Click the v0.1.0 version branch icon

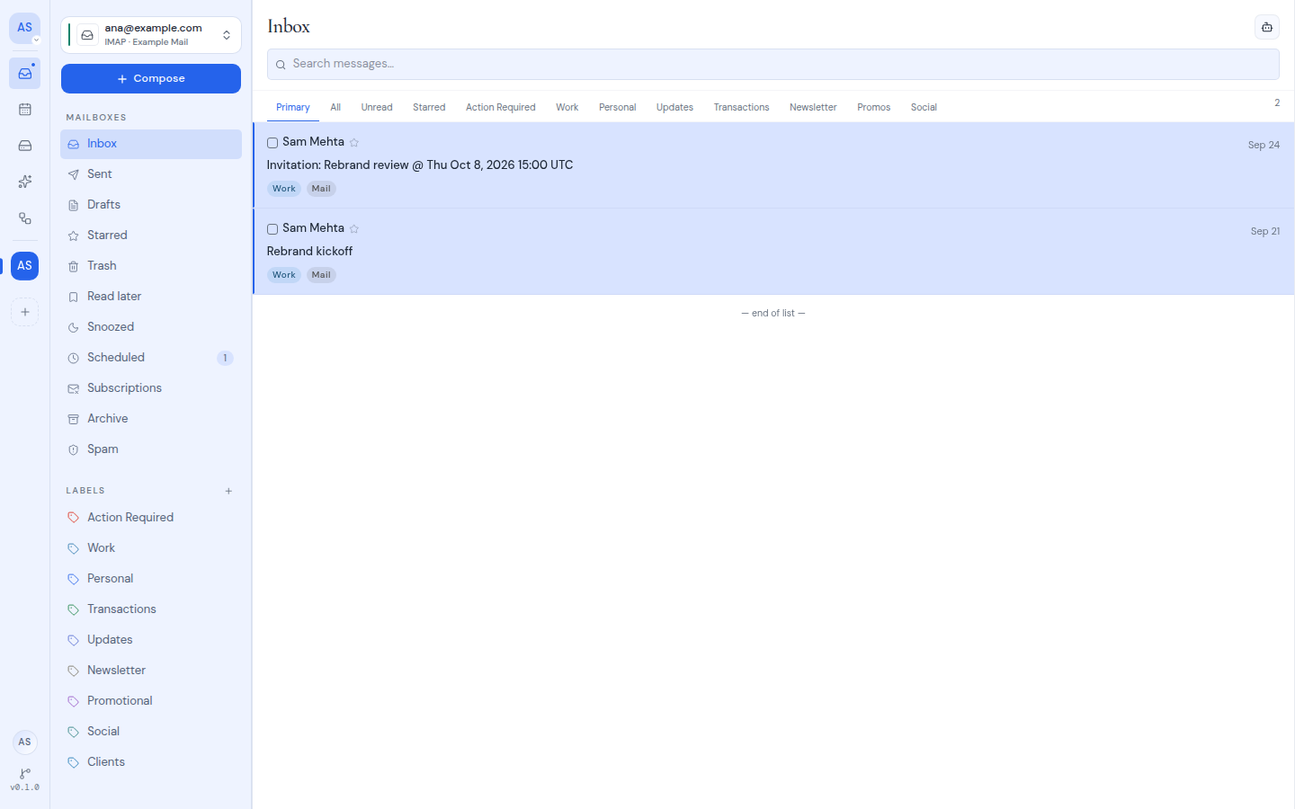click(x=25, y=779)
